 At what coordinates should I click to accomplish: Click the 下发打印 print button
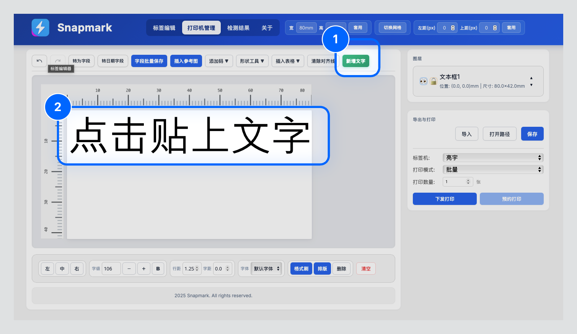(x=445, y=199)
